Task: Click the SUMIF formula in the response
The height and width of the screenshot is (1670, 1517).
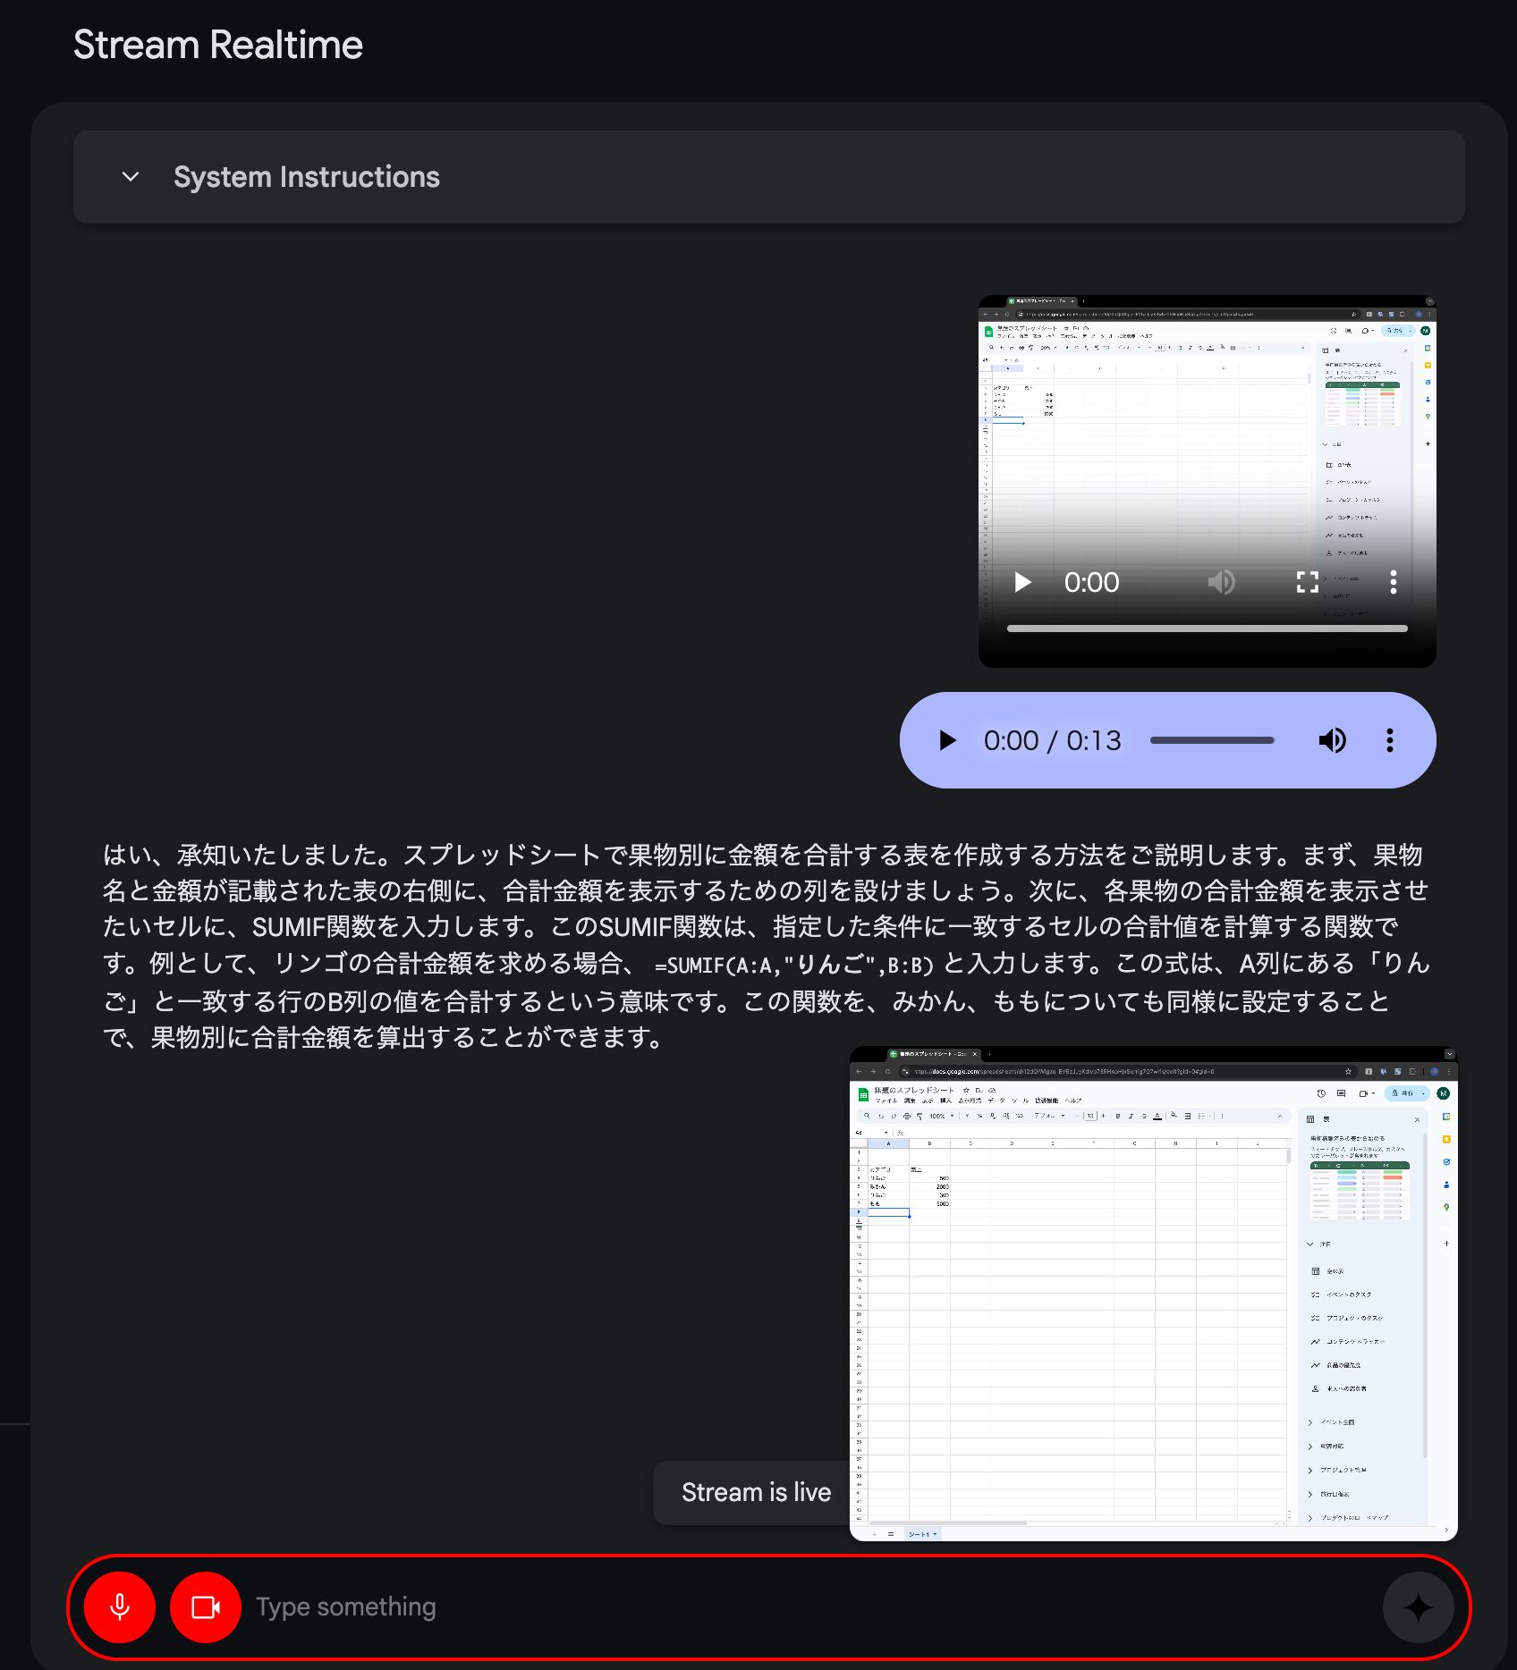Action: click(x=793, y=966)
